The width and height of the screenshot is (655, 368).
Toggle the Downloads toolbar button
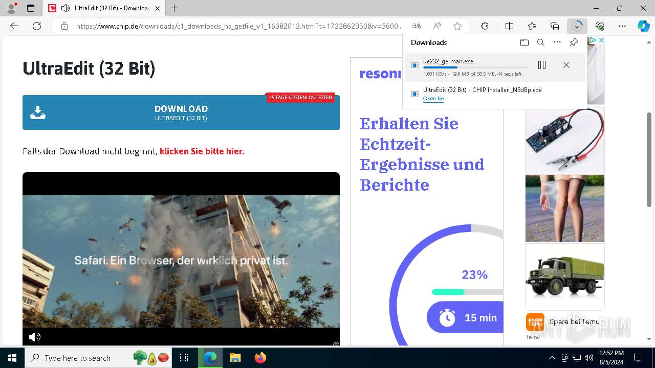[577, 26]
